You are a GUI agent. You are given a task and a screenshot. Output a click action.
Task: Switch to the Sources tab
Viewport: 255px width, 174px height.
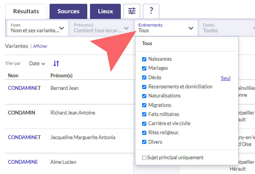pyautogui.click(x=68, y=11)
